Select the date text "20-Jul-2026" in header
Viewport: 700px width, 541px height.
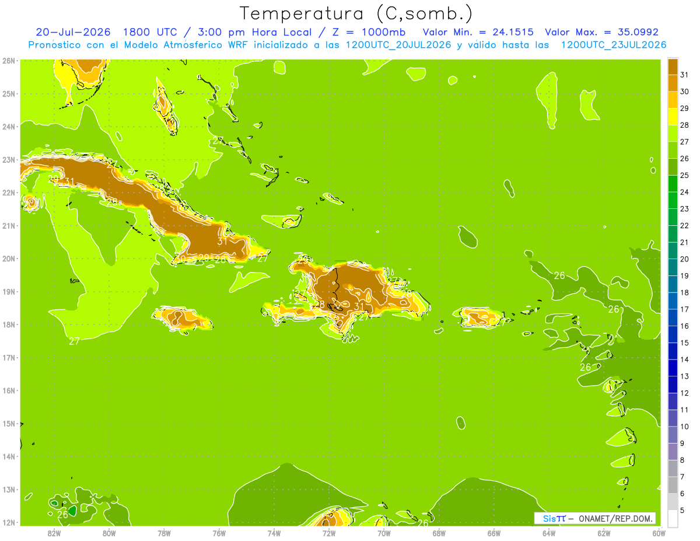point(73,32)
